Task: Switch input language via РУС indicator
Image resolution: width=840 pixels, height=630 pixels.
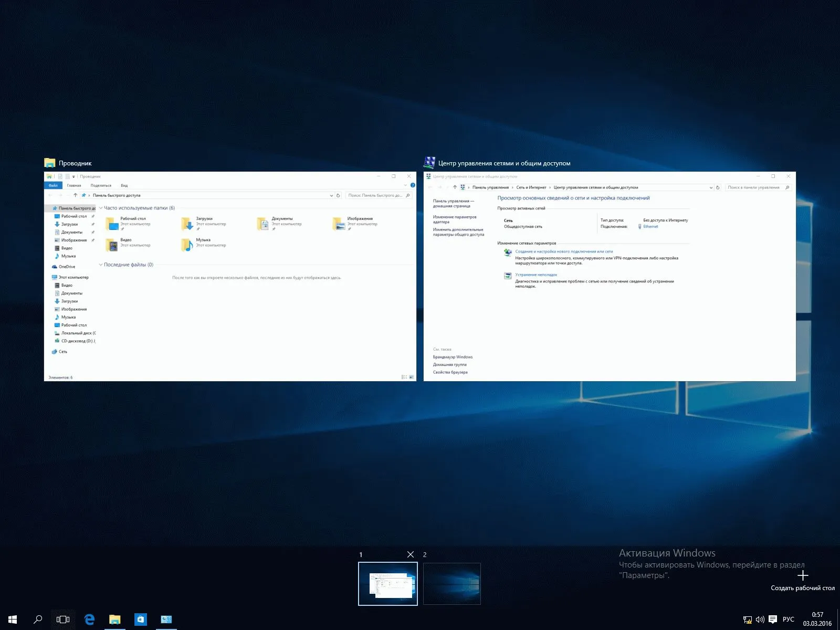Action: tap(789, 619)
